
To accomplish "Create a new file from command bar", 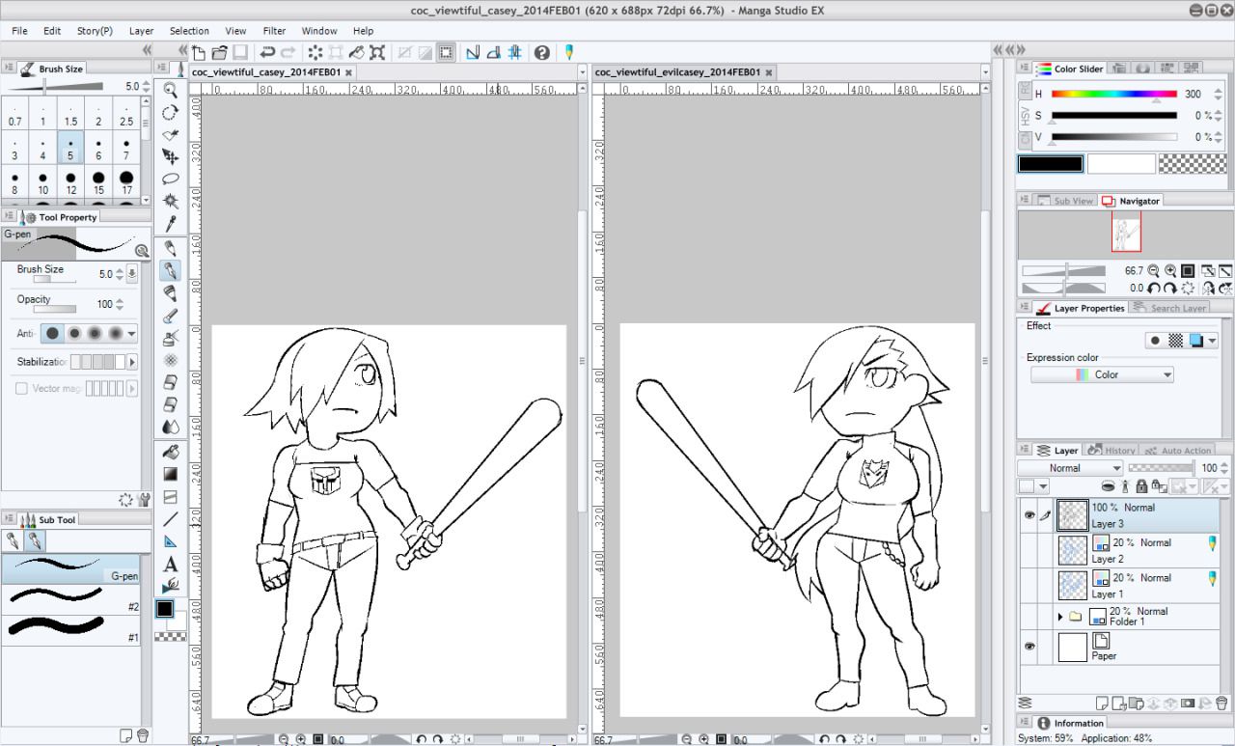I will (x=199, y=52).
